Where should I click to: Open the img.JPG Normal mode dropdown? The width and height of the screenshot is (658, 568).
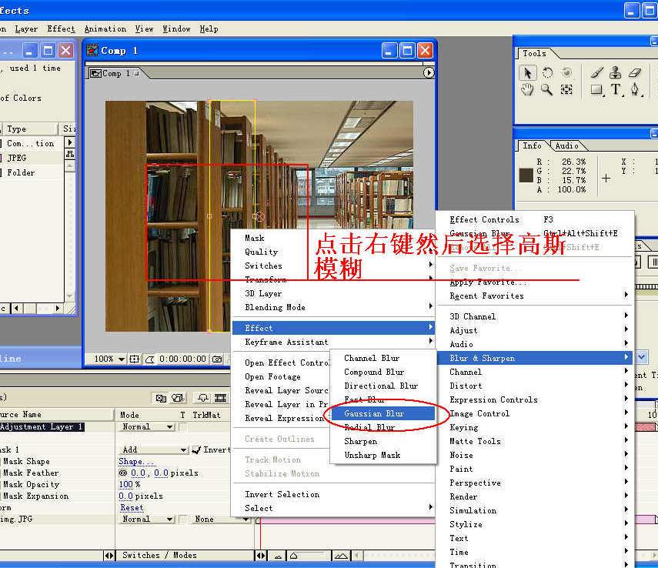point(147,520)
